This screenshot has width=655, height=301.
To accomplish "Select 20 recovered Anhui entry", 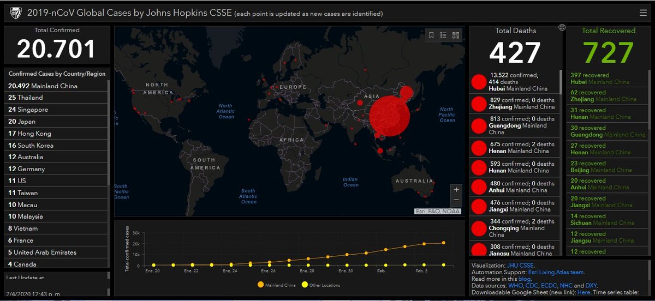I will (607, 184).
